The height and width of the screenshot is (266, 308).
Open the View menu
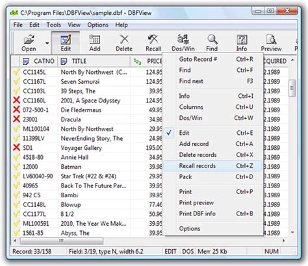(74, 25)
